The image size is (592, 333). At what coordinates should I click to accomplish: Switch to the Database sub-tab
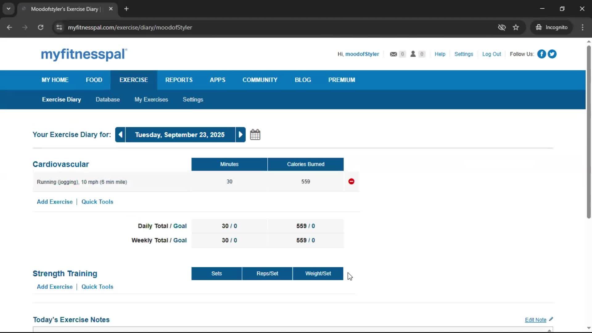tap(108, 100)
